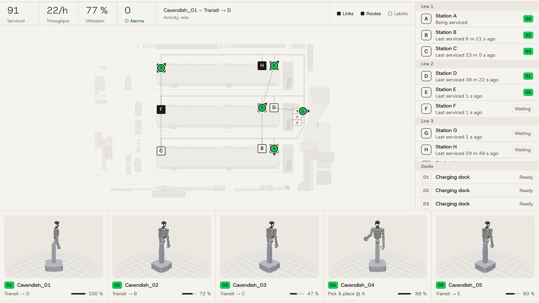Click the Waiting badge for Station G

(x=522, y=133)
